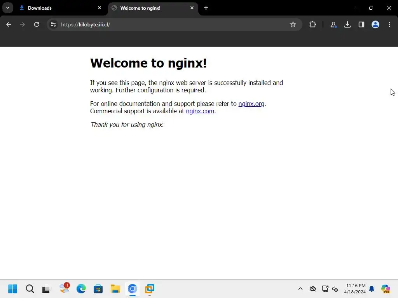Open the weather widget with notification badge

point(64,288)
